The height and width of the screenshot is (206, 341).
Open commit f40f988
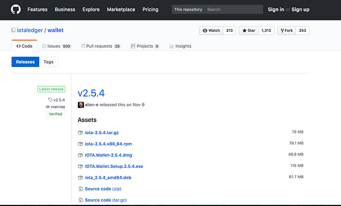(x=58, y=107)
